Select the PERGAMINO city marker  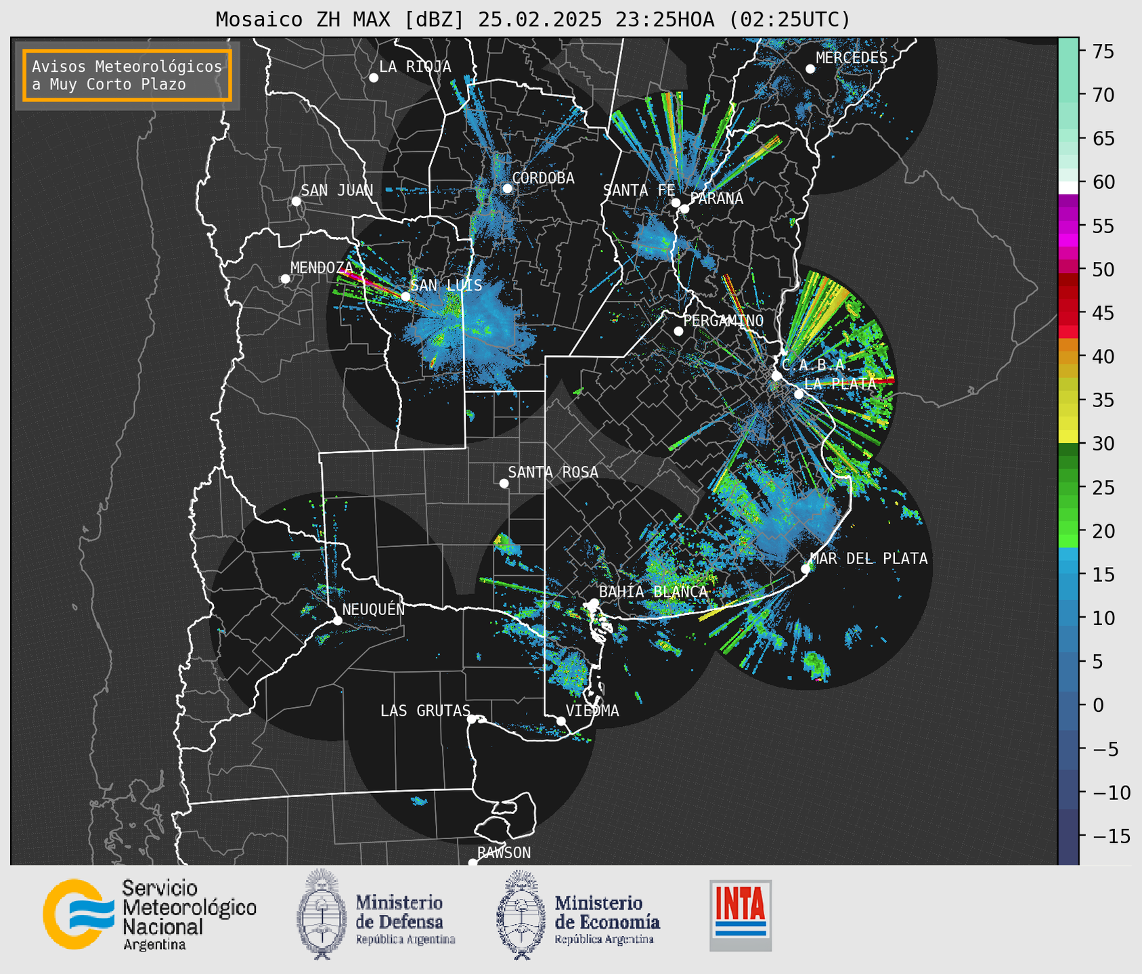[678, 331]
